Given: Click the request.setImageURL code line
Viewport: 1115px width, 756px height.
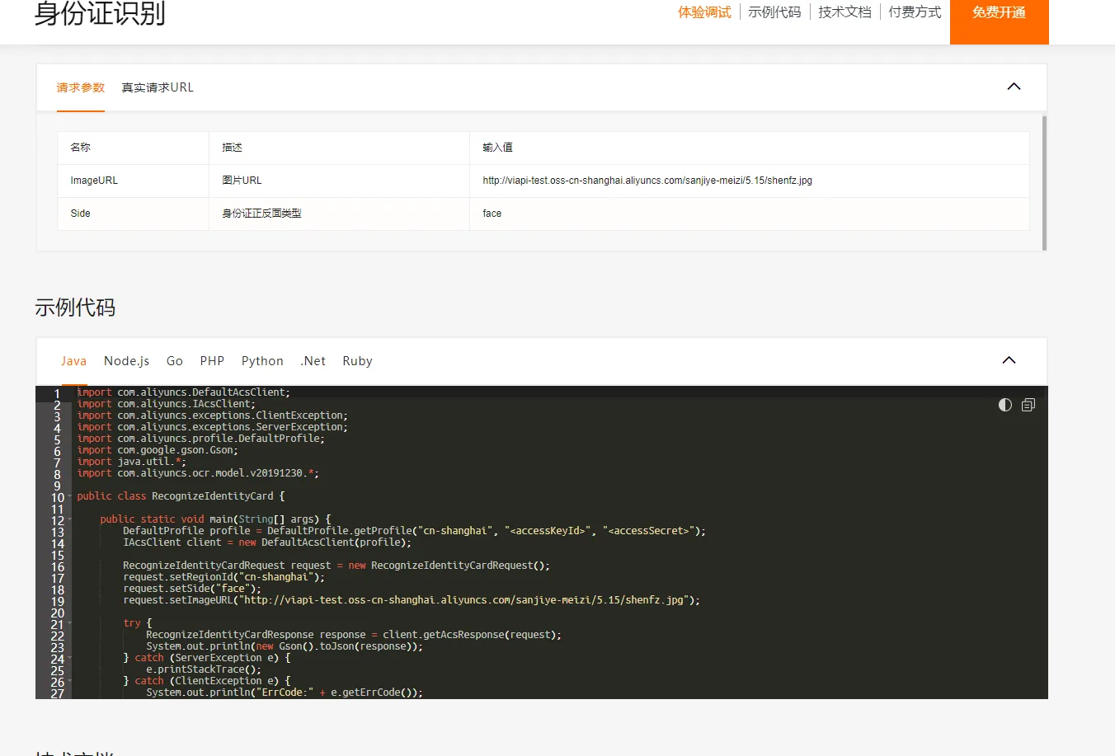Looking at the screenshot, I should (412, 600).
